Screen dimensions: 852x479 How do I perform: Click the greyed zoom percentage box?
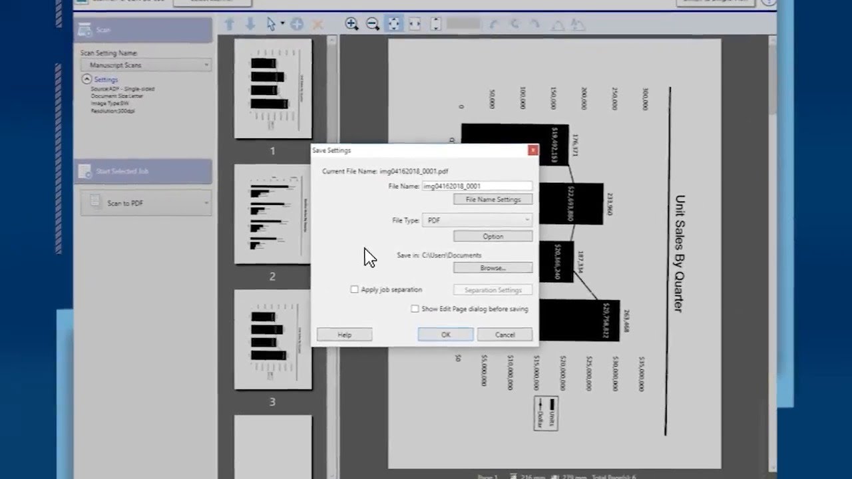pos(464,24)
